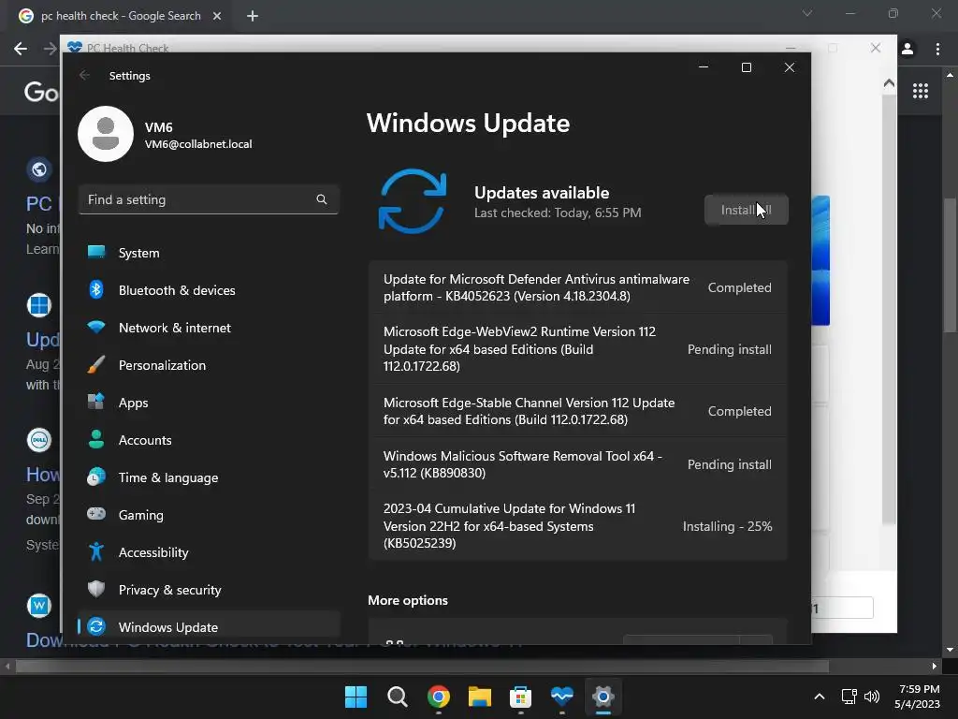Open the Chrome profile button
958x719 pixels.
tap(907, 49)
